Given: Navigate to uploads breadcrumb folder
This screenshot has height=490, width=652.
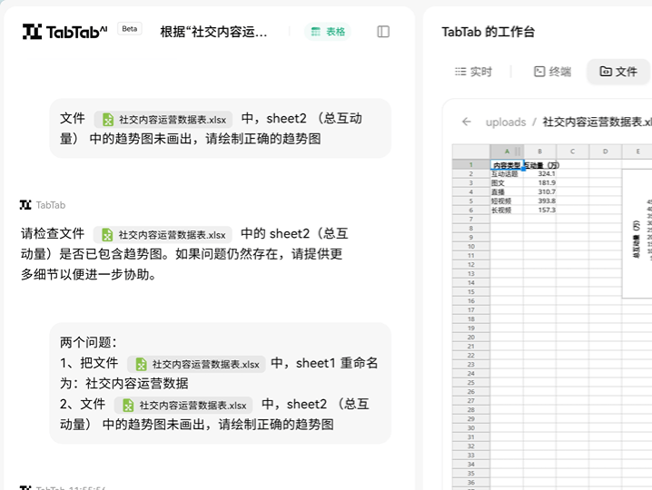Looking at the screenshot, I should pos(506,122).
